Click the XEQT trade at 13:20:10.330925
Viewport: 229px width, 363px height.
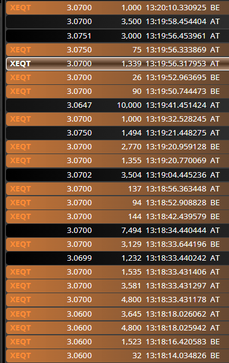tap(117, 8)
